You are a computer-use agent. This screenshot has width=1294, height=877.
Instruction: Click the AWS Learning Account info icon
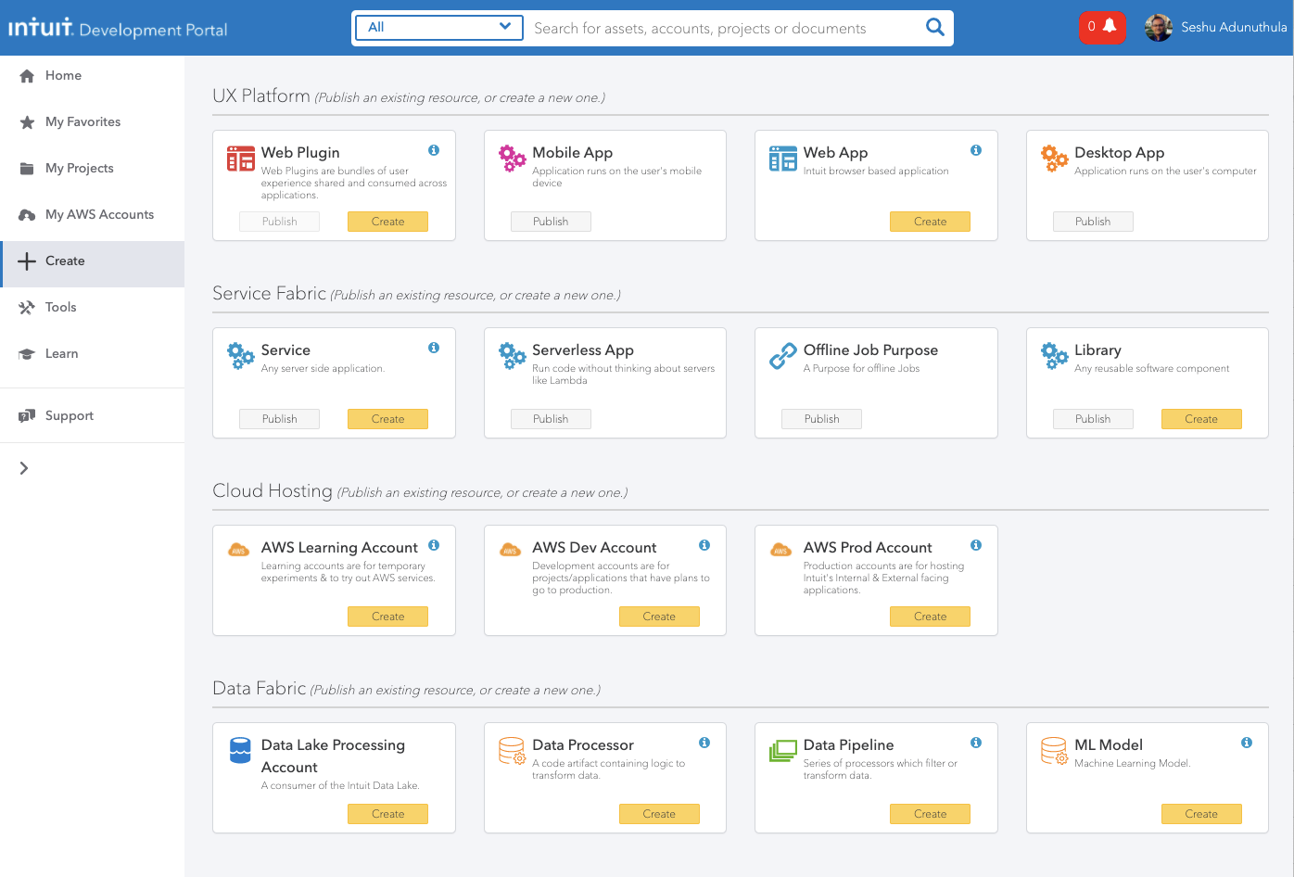pos(434,545)
